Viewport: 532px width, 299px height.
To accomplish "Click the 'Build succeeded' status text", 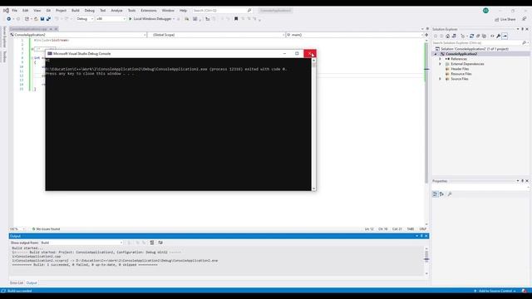I will [x=19, y=291].
